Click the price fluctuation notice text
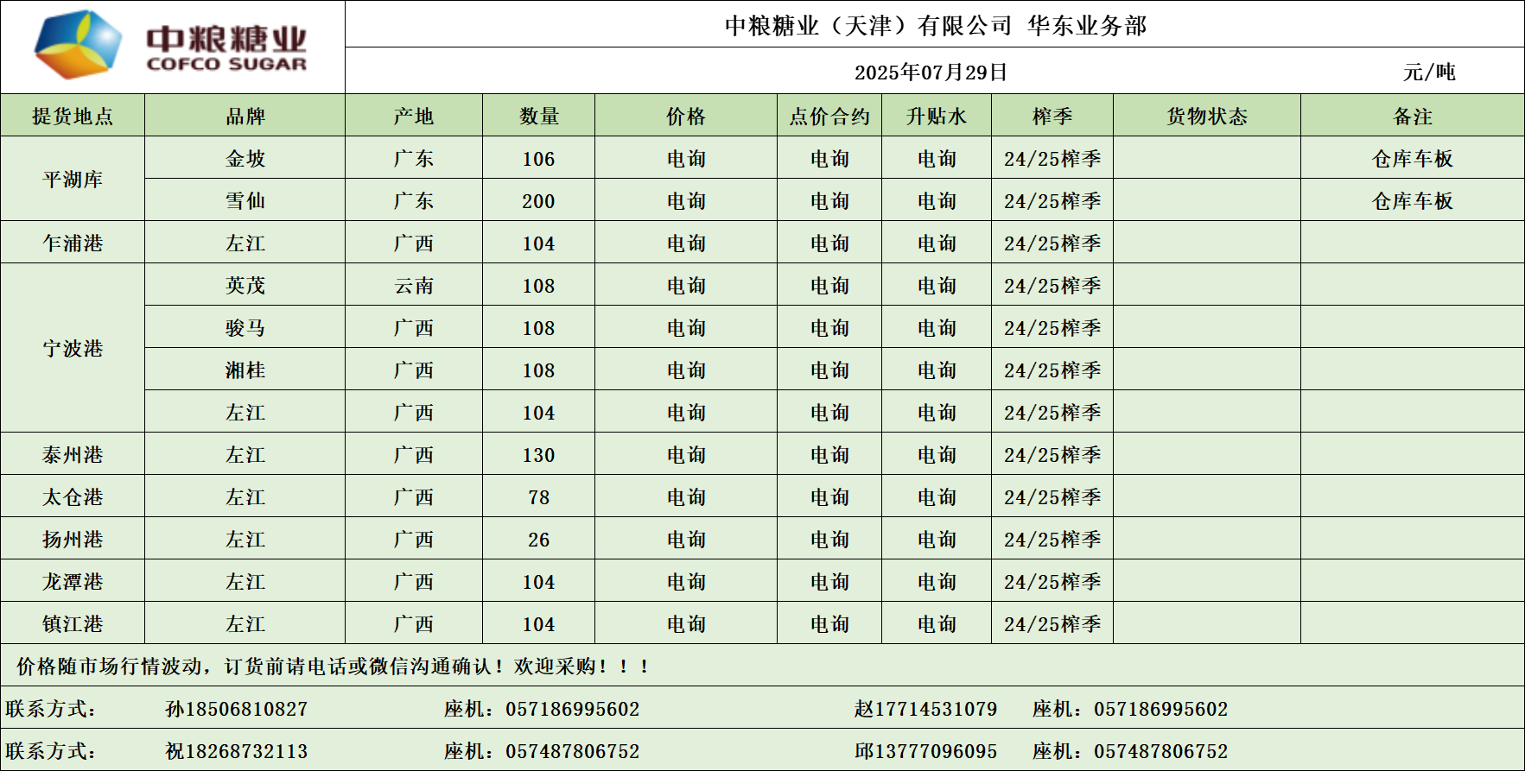 point(333,666)
